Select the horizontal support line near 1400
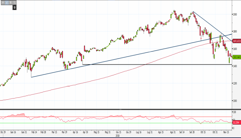 pos(155,65)
